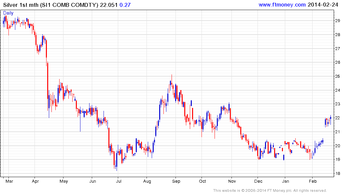Click the date 2014-02-24
This screenshot has height=195, width=350.
pos(323,5)
